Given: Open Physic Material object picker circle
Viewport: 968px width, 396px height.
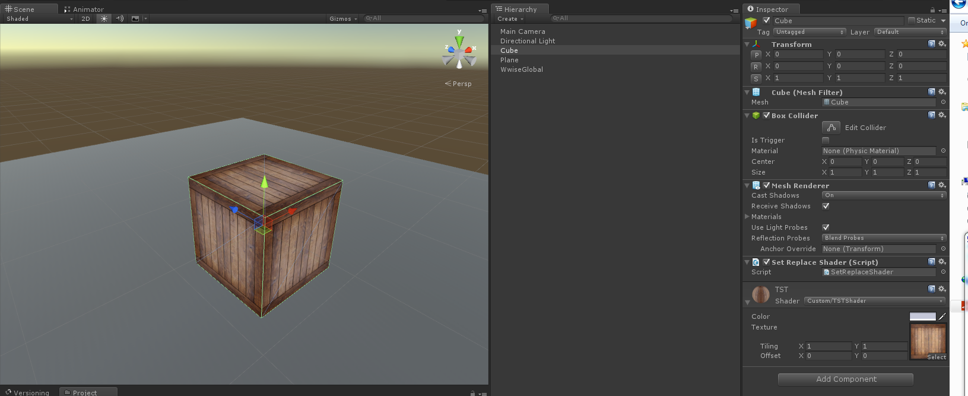Looking at the screenshot, I should pos(943,151).
